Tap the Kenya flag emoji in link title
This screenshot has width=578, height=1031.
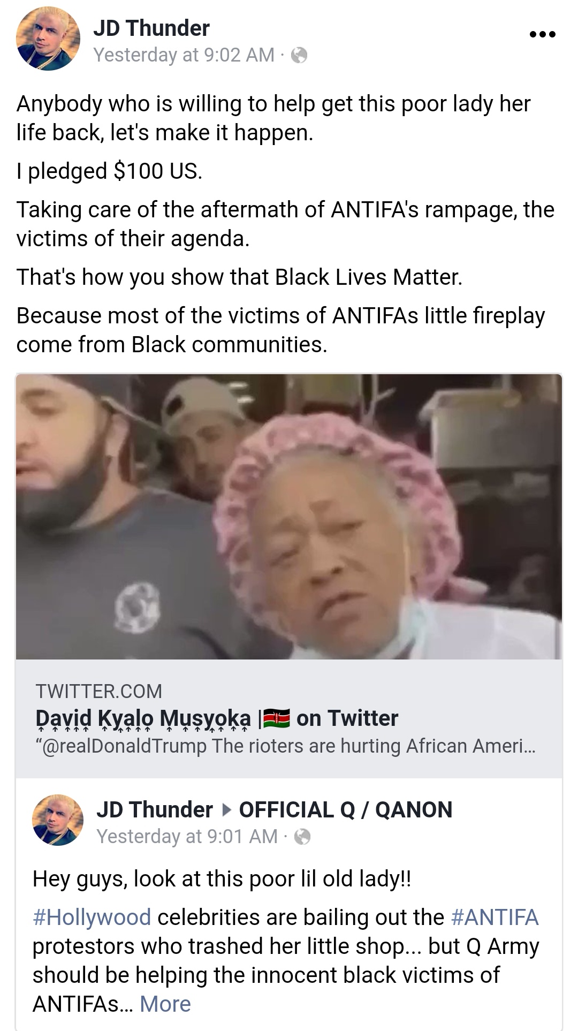click(277, 718)
